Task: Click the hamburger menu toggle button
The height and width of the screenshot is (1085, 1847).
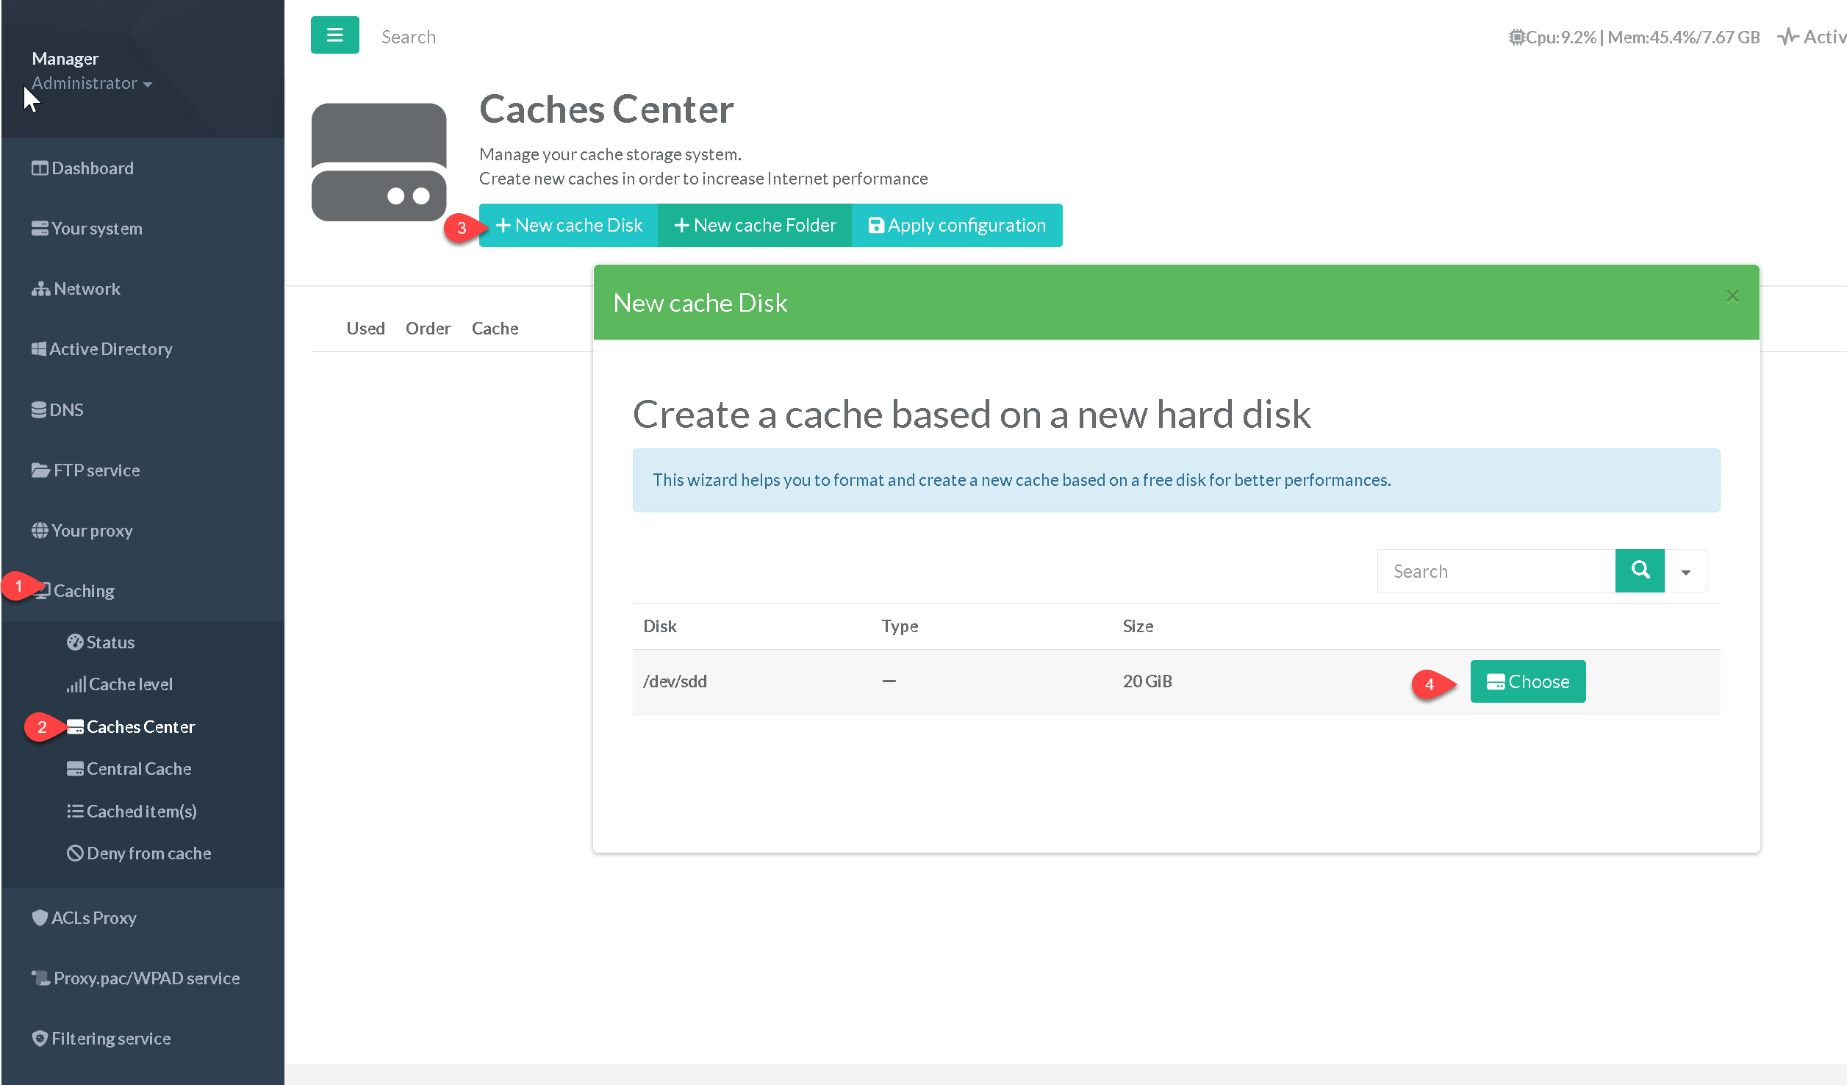Action: point(334,35)
